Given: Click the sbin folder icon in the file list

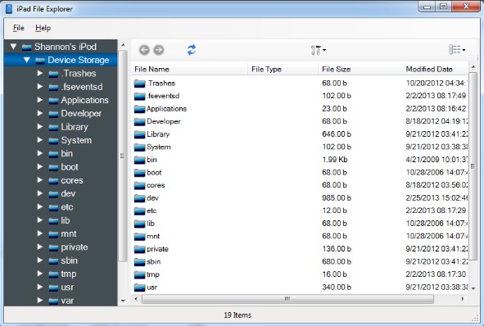Looking at the screenshot, I should click(x=139, y=262).
